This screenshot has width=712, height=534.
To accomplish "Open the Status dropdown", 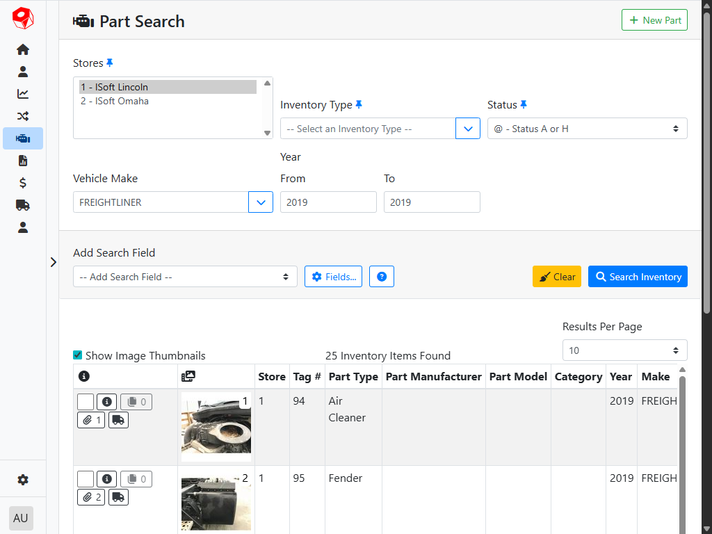I will (587, 129).
